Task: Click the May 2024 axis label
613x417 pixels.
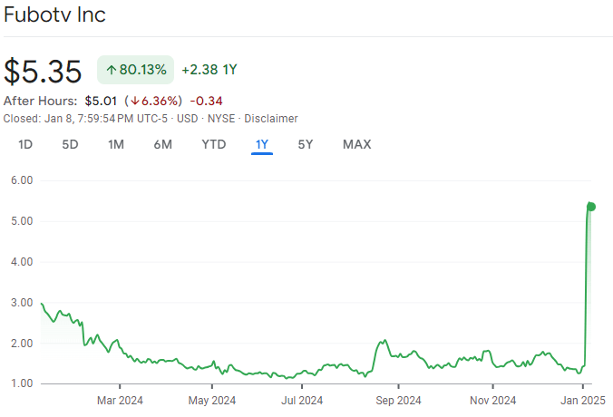Action: (x=212, y=401)
